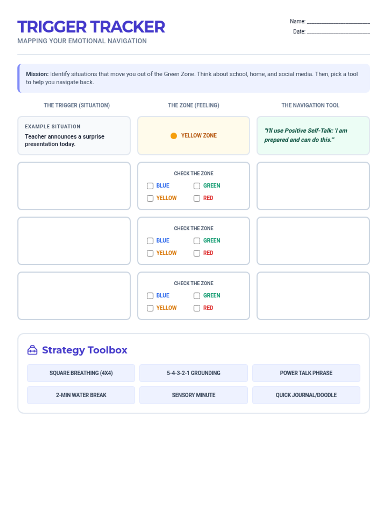The height and width of the screenshot is (517, 387).
Task: Pick the 2-Min Water Break strategy
Action: pos(81,395)
